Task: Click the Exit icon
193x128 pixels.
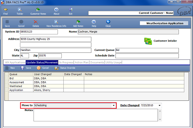Action: (x=71, y=10)
